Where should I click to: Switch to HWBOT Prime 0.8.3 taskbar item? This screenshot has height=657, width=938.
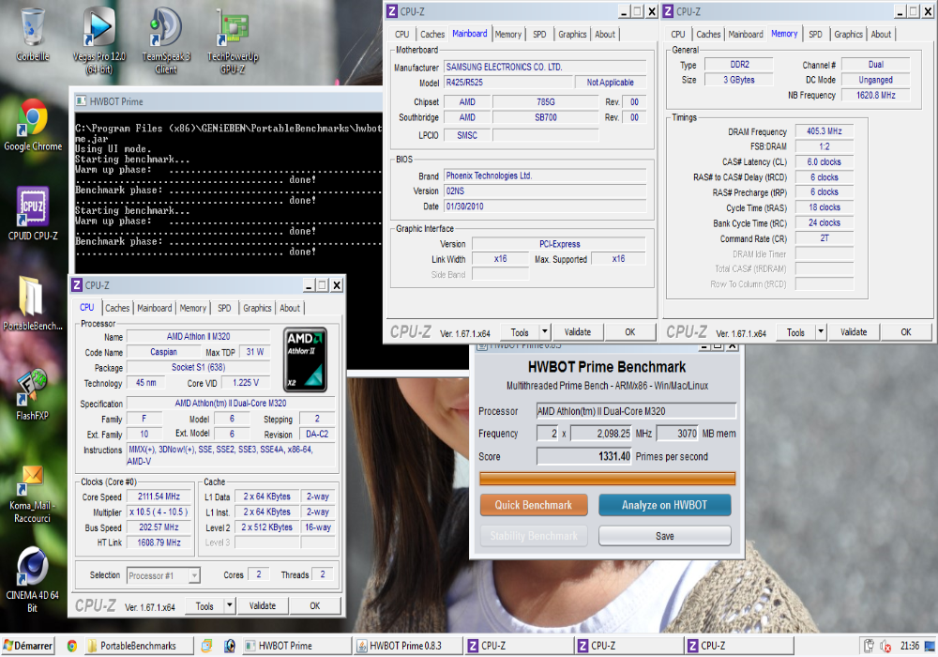tap(408, 646)
